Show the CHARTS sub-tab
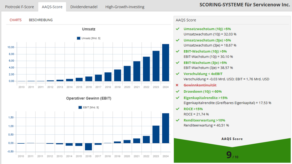 tap(16, 20)
